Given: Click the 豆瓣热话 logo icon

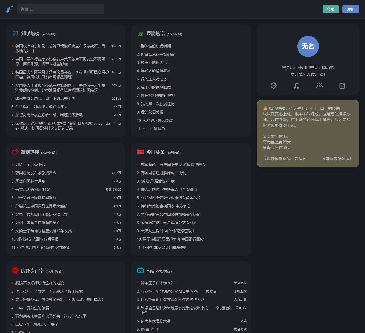Looking at the screenshot, I should tap(141, 33).
